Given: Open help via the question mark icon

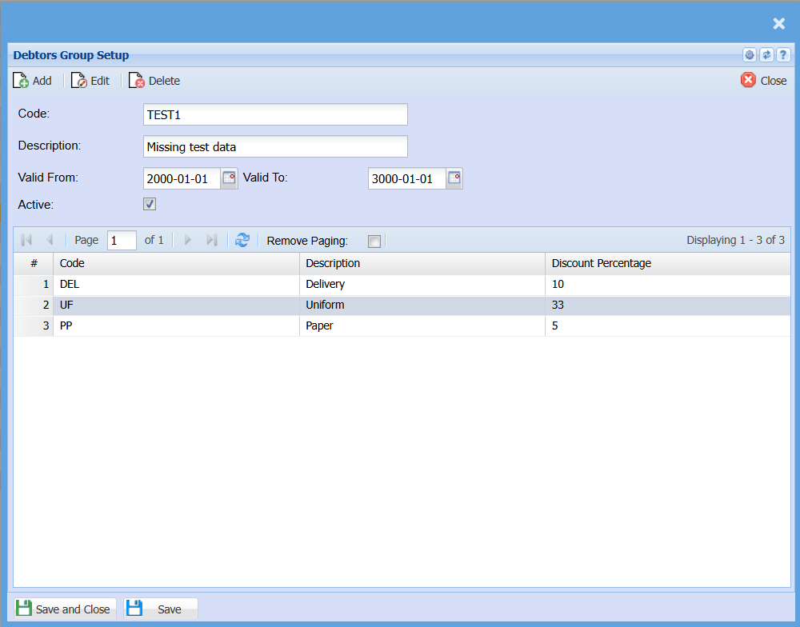Looking at the screenshot, I should click(783, 55).
